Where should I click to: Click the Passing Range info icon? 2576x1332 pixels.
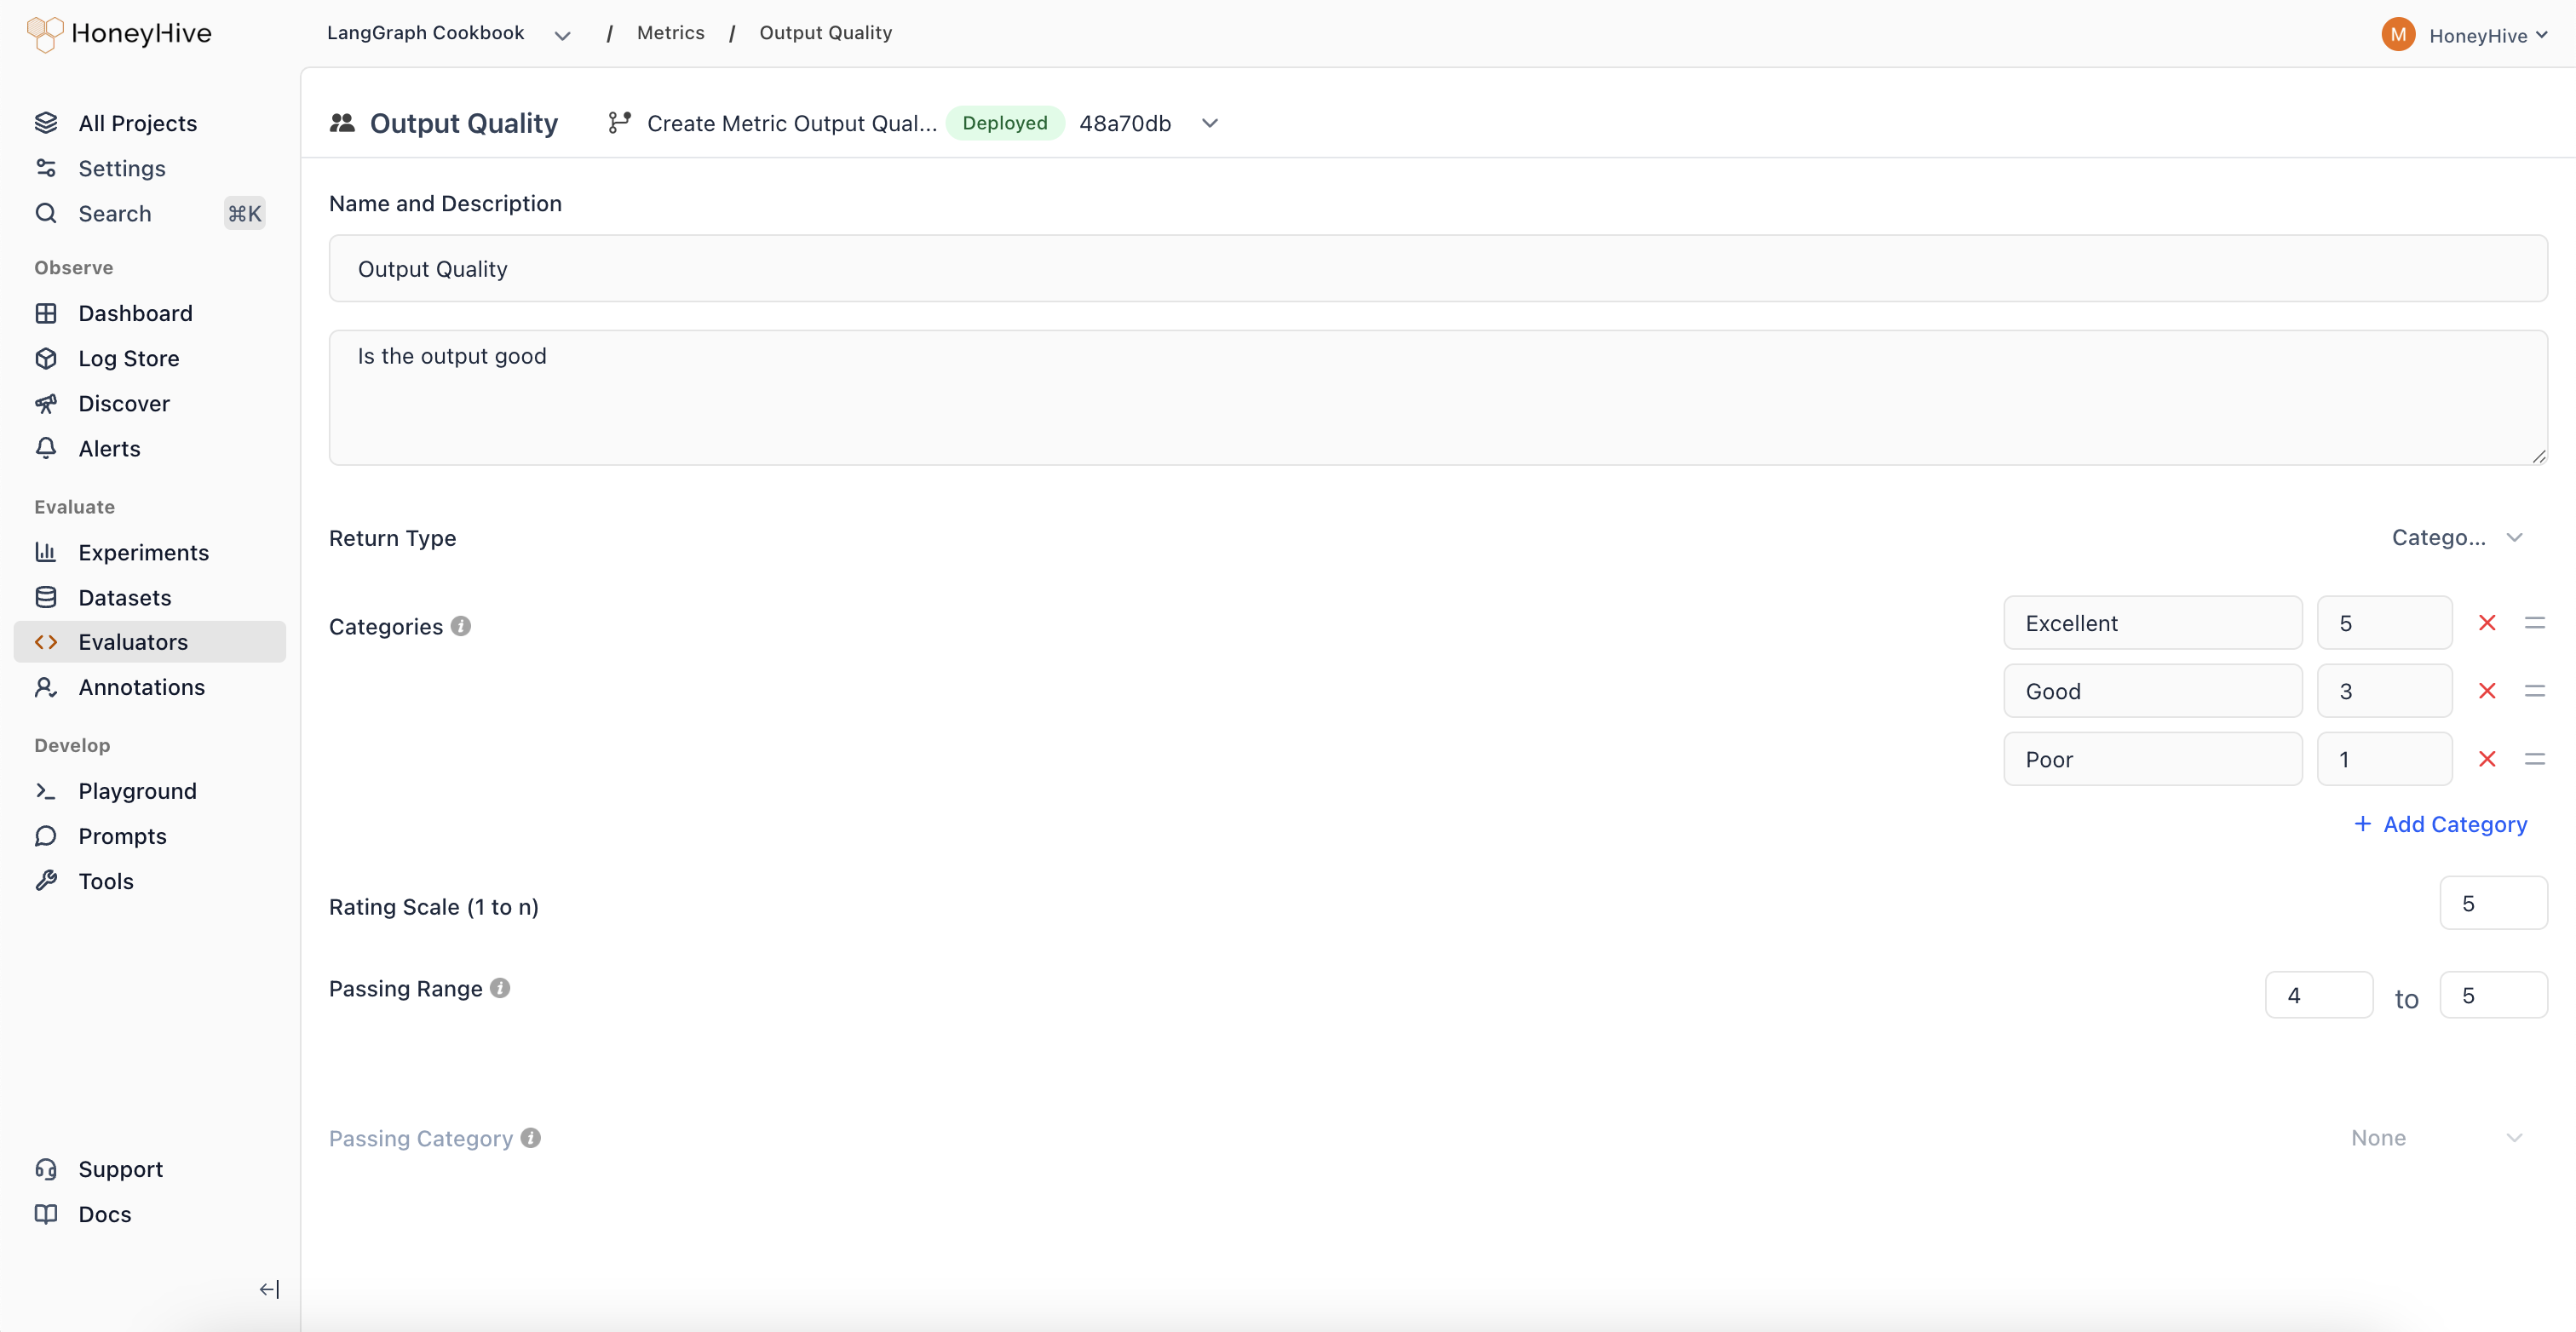point(500,988)
